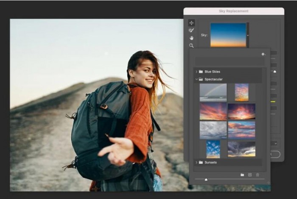The image size is (297, 199).
Task: Pick the gray overcast clouds thumbnail
Action: tap(213, 130)
